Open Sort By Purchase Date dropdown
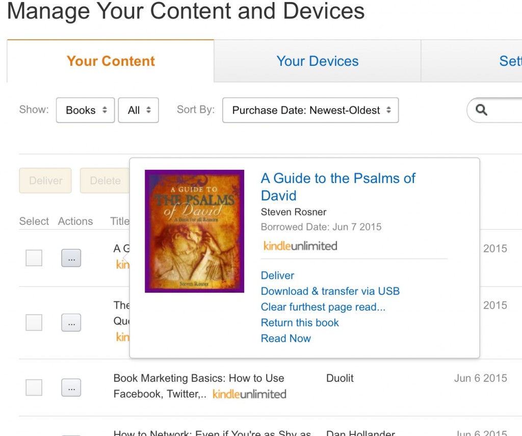The width and height of the screenshot is (522, 436). coord(310,110)
